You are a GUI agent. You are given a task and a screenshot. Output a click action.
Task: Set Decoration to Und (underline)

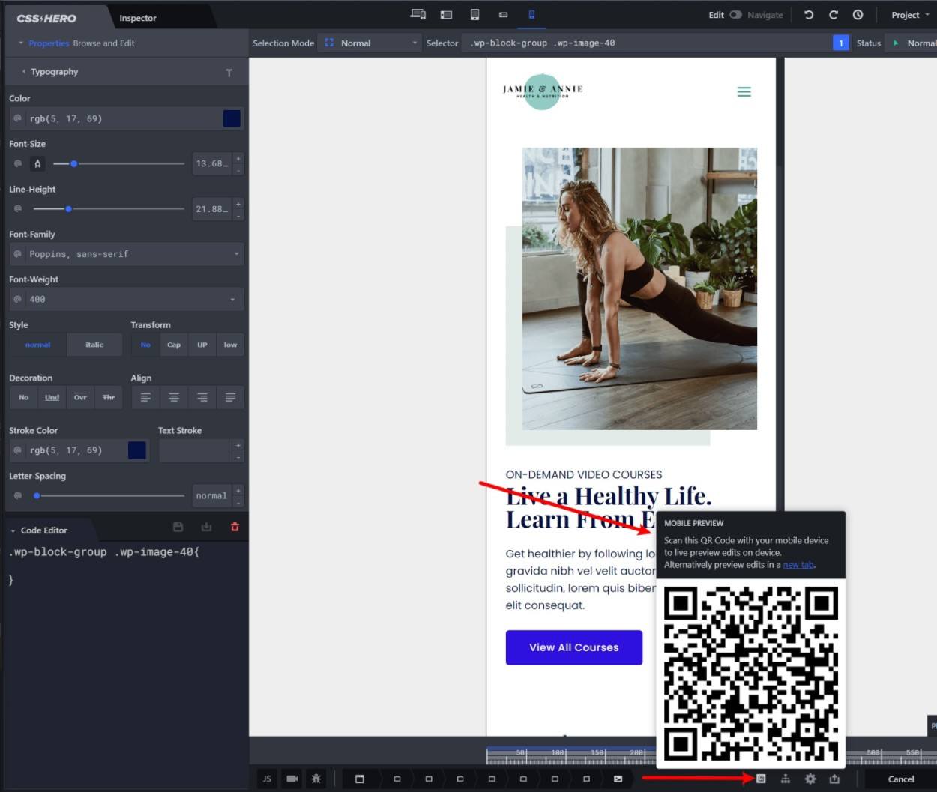point(52,397)
